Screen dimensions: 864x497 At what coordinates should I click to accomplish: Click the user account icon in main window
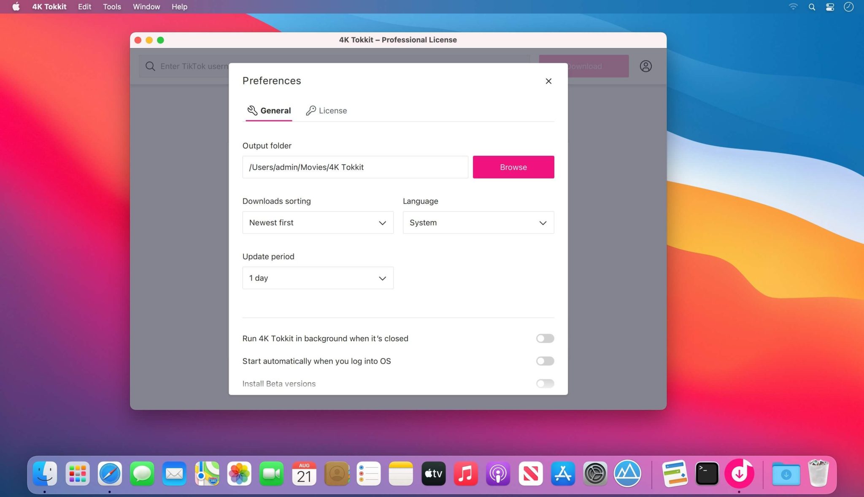(645, 66)
